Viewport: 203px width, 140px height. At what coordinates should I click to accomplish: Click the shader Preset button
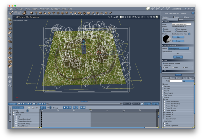pyautogui.click(x=178, y=41)
